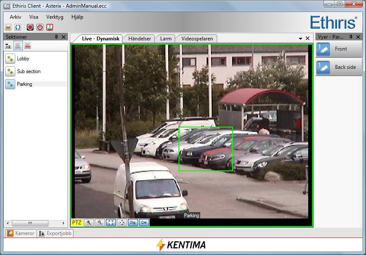The height and width of the screenshot is (255, 366).
Task: Click the red joystick toolbar icon
Action: (x=50, y=27)
